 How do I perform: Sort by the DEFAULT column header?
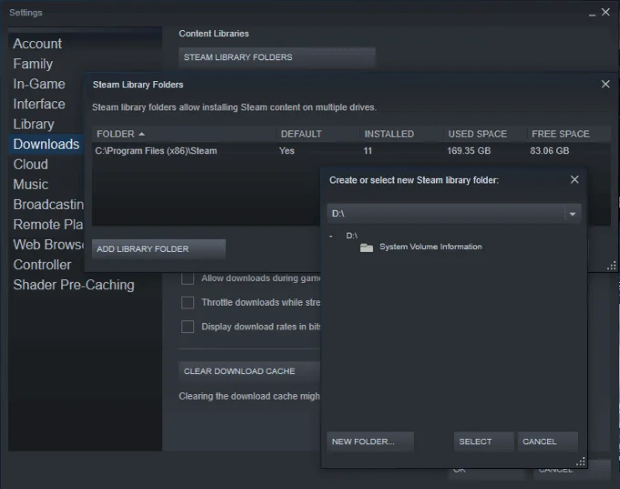coord(317,134)
